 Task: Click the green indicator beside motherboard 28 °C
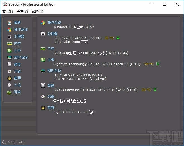[158, 64]
